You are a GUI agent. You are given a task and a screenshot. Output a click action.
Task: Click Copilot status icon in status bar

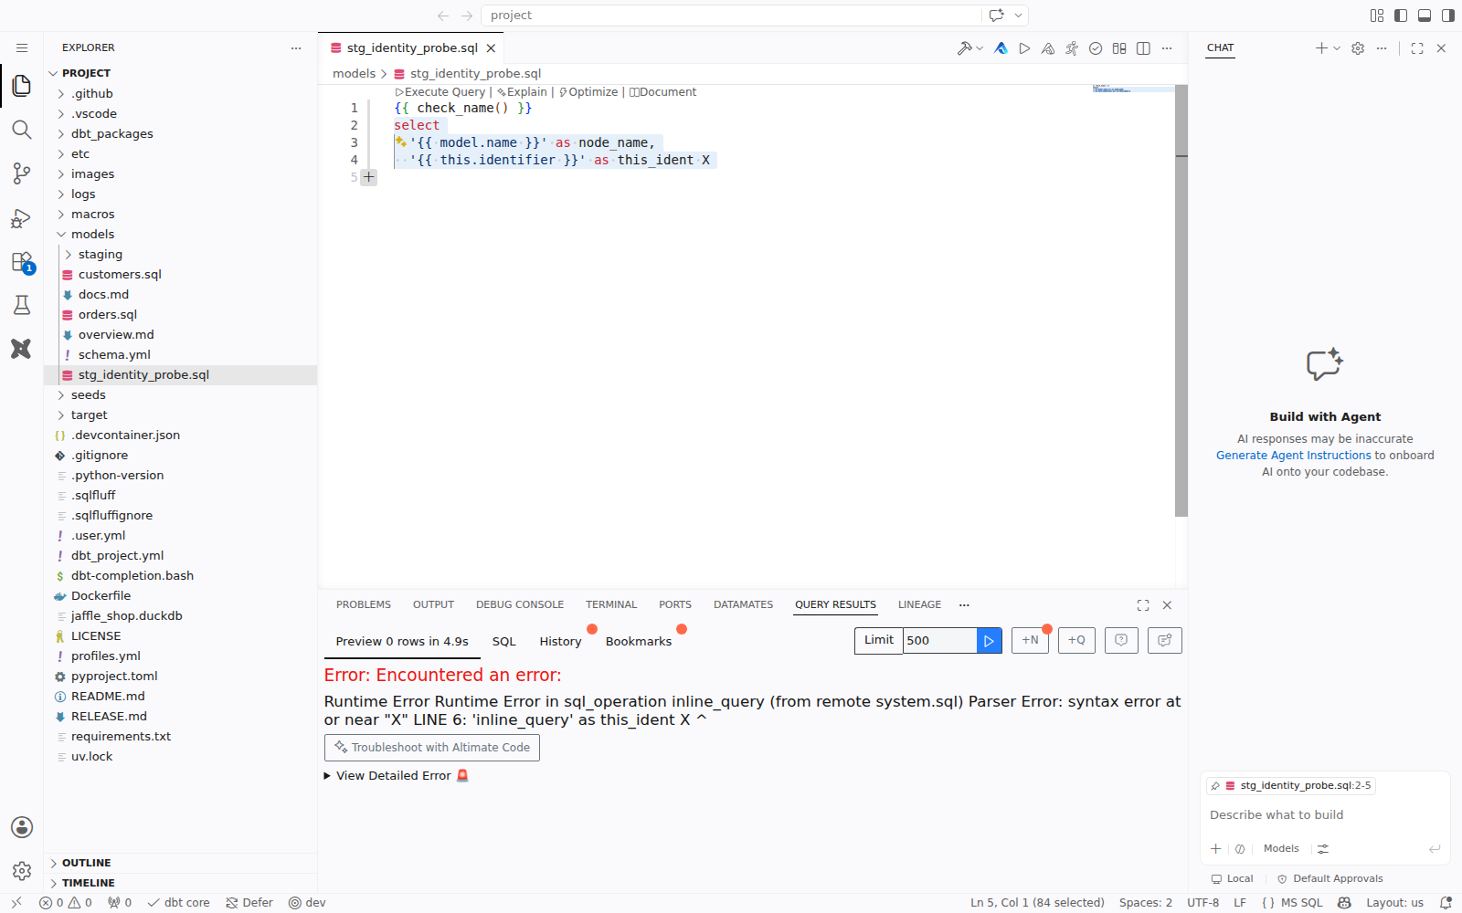click(1344, 903)
